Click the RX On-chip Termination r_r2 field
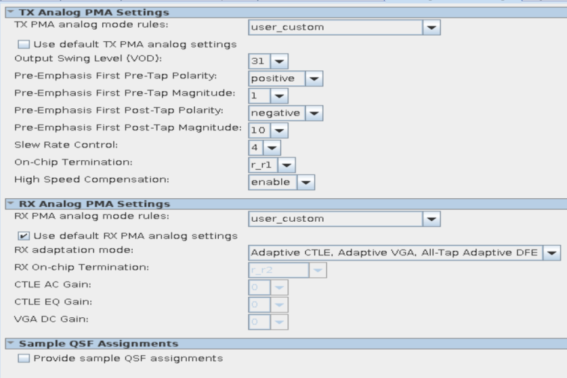This screenshot has height=378, width=567. (277, 269)
